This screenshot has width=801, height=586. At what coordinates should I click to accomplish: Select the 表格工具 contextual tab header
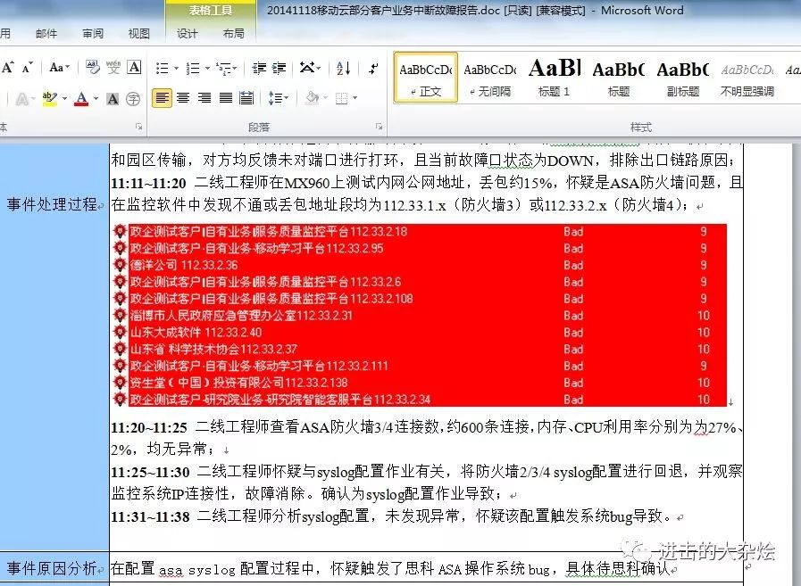pyautogui.click(x=211, y=10)
